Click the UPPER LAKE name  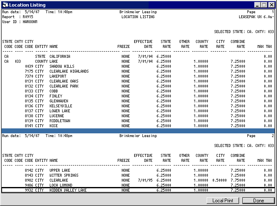click(x=60, y=170)
